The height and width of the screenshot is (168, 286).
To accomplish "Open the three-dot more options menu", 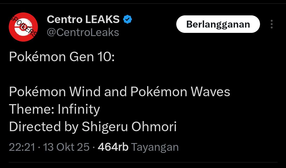I will (x=271, y=24).
